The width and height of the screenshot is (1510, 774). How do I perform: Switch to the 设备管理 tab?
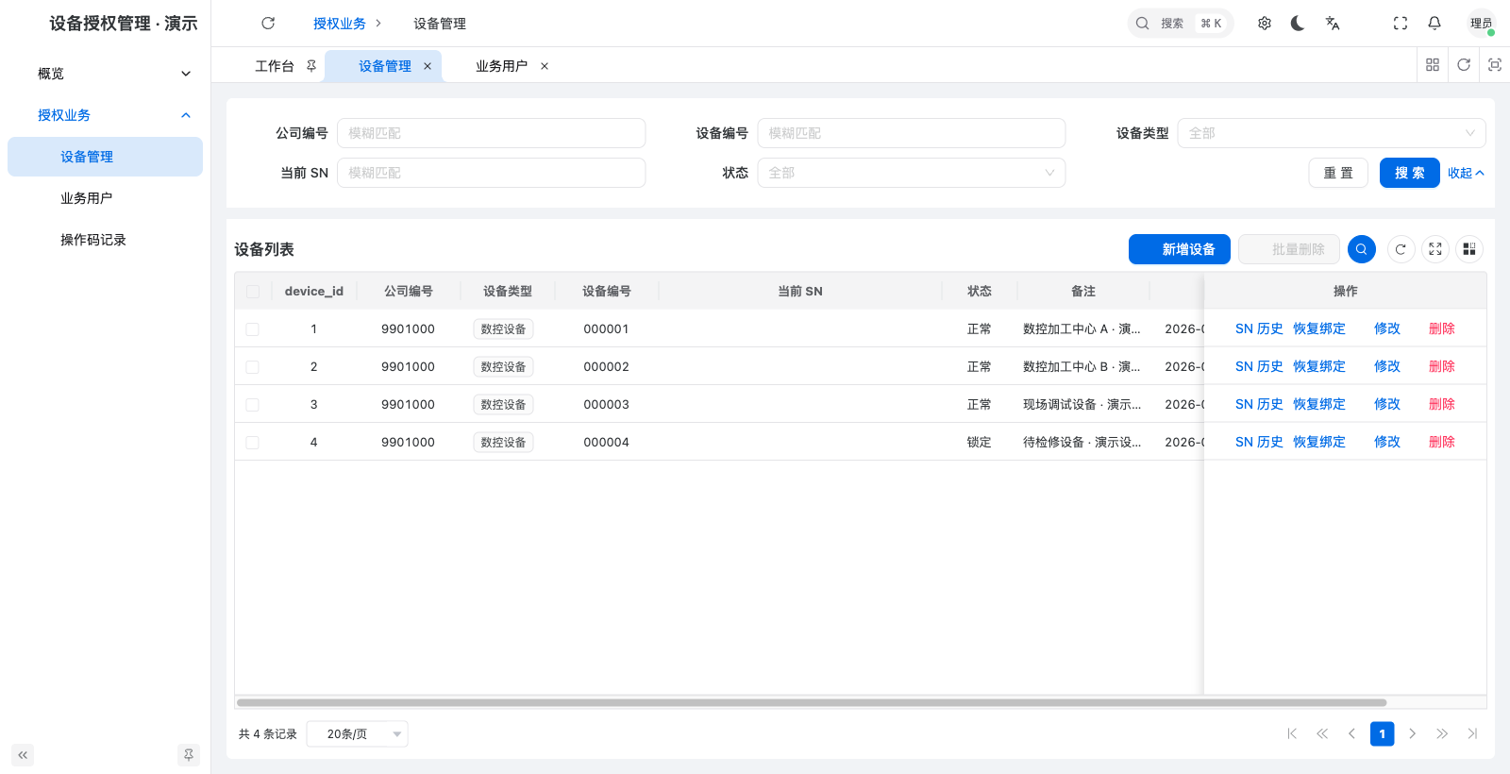coord(384,66)
